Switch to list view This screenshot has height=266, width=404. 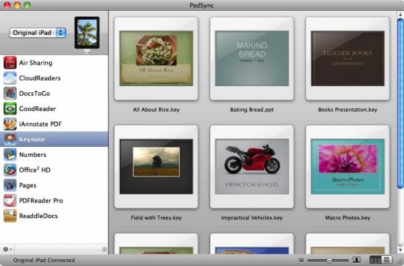click(386, 259)
